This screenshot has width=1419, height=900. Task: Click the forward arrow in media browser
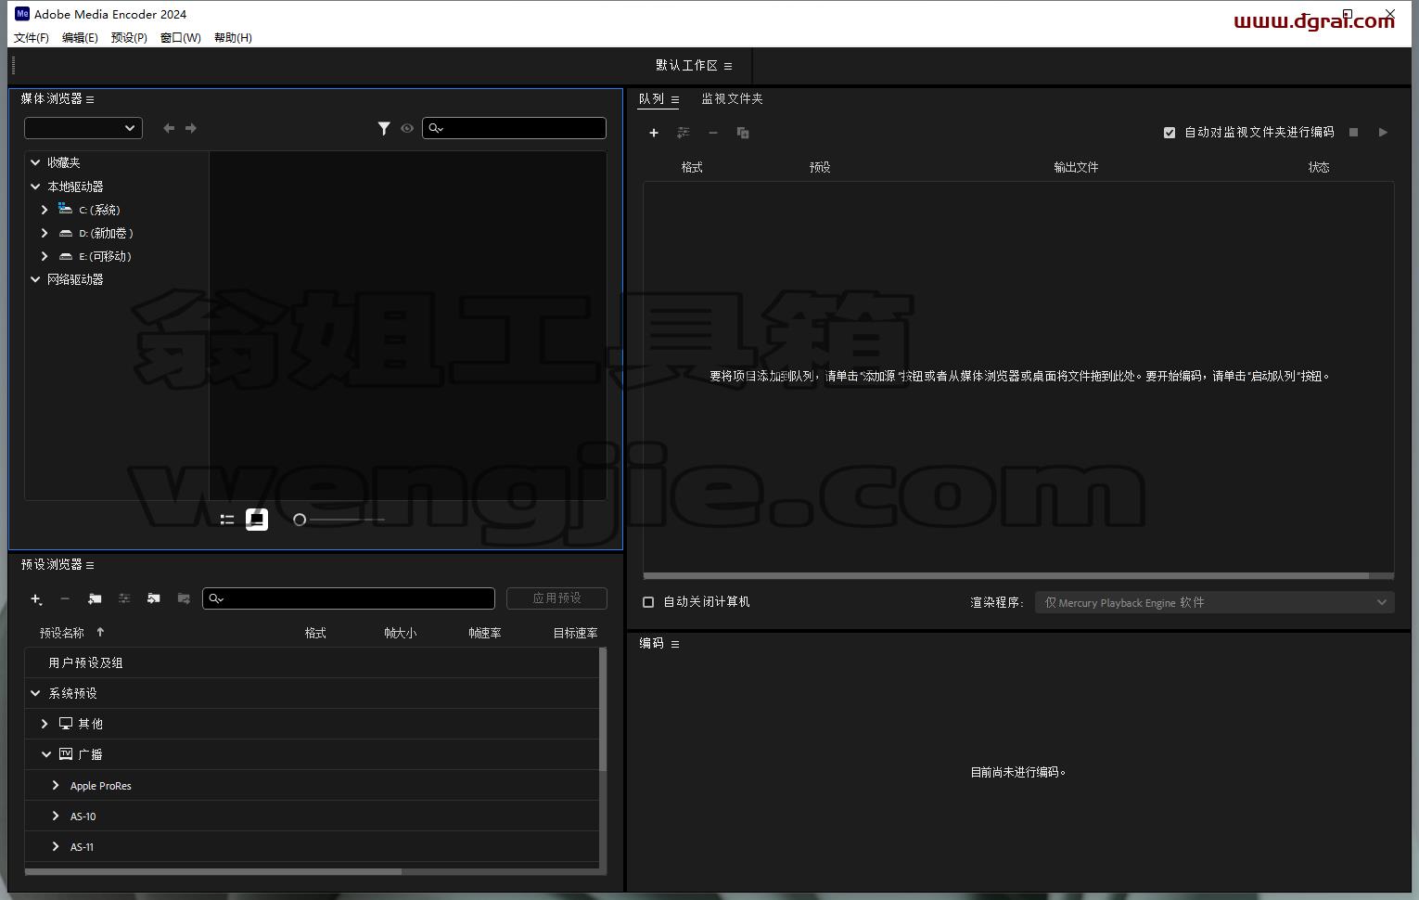(x=191, y=128)
